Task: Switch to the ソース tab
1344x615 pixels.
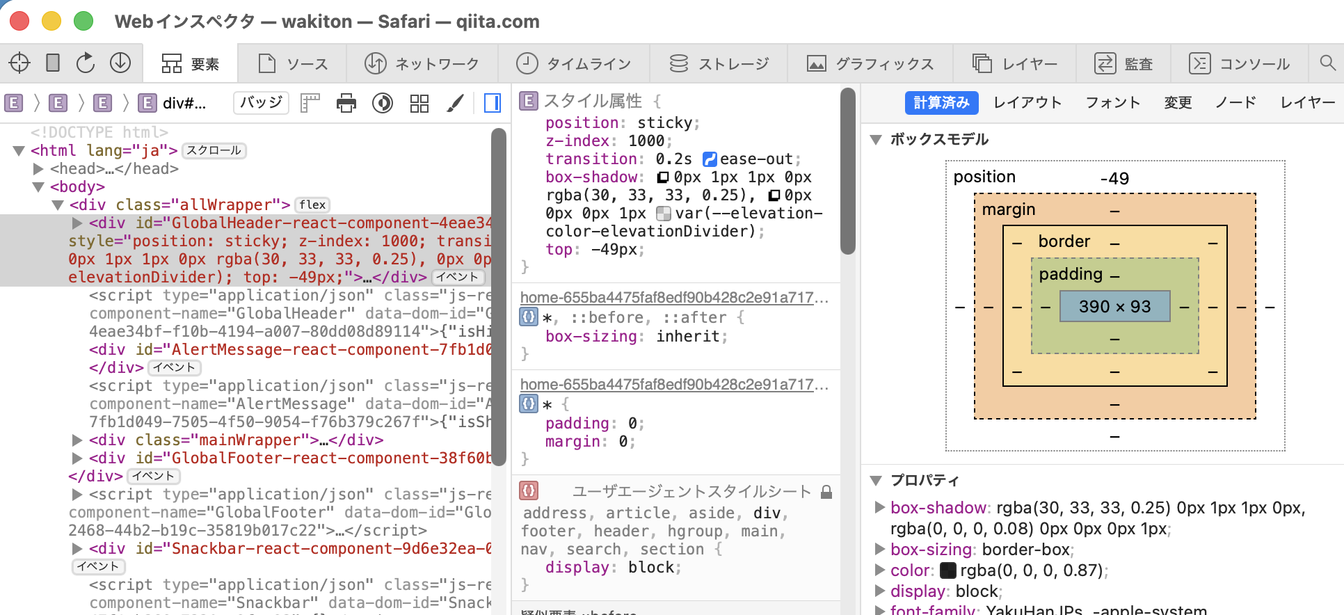Action: click(x=292, y=64)
